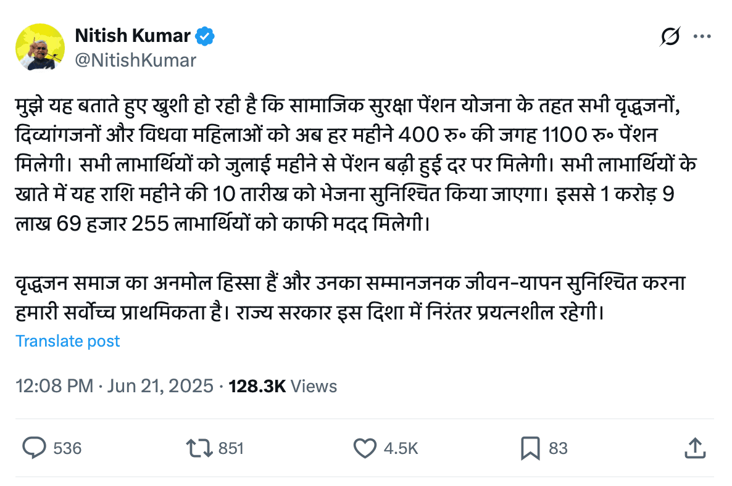Click the blue verified badge
The image size is (732, 486).
[x=205, y=36]
